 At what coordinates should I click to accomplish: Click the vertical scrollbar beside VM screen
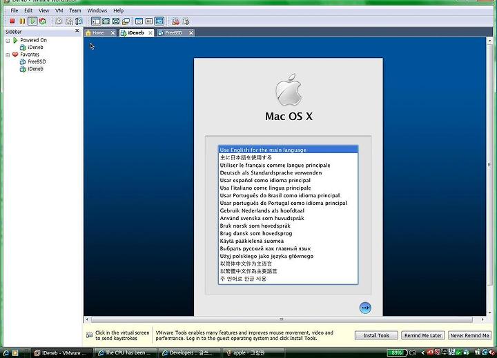coord(489,164)
